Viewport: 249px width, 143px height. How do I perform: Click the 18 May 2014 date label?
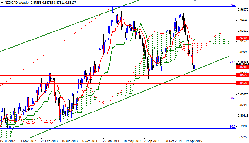[x=132, y=141]
